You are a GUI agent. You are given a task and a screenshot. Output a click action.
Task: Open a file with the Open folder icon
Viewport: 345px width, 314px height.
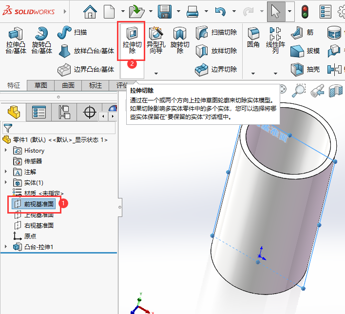pos(136,11)
